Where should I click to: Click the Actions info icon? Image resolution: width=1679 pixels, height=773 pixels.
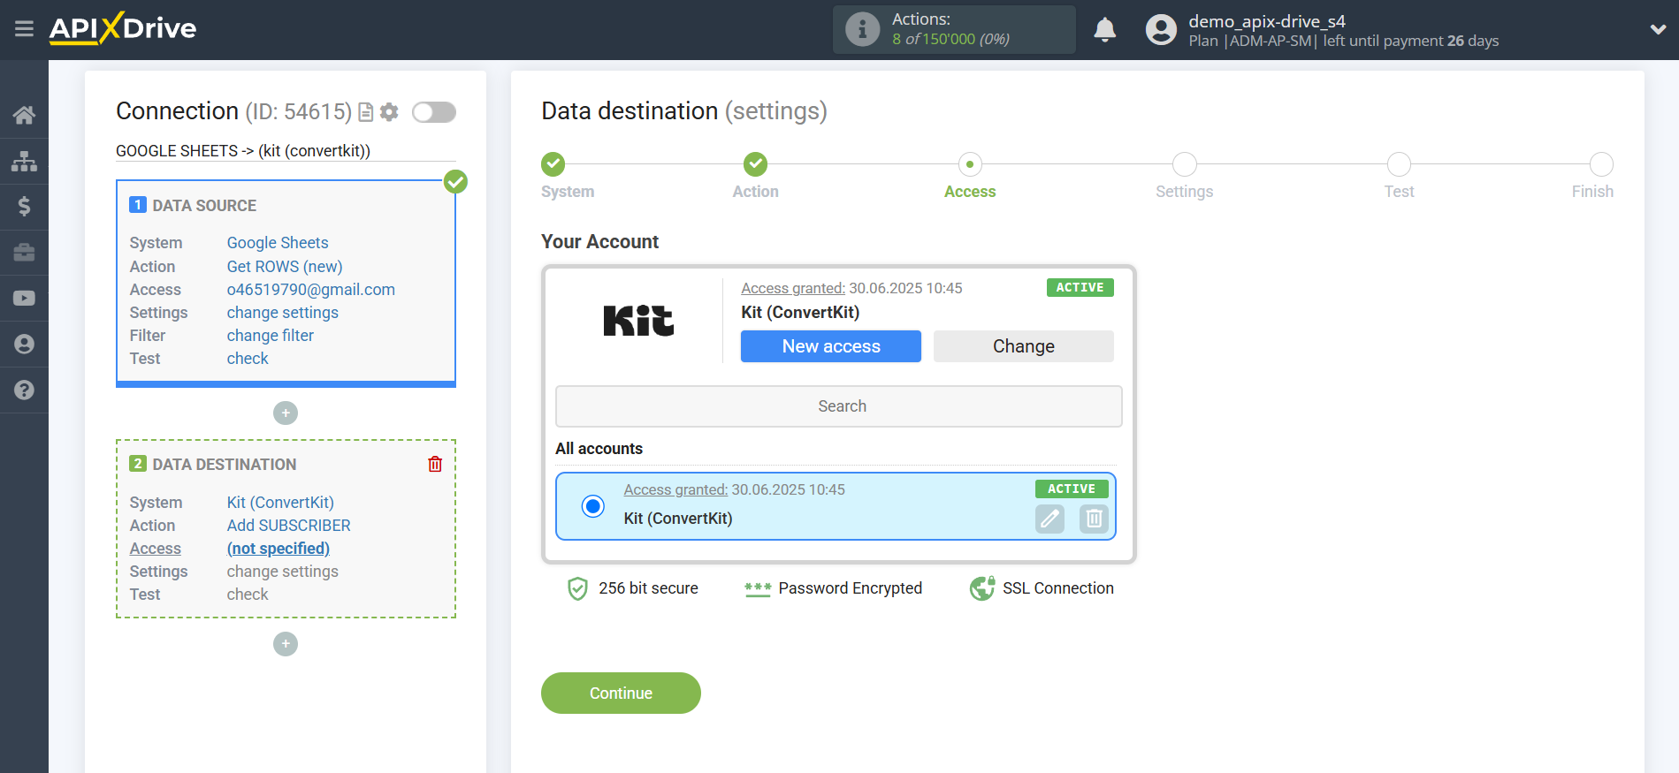tap(862, 29)
